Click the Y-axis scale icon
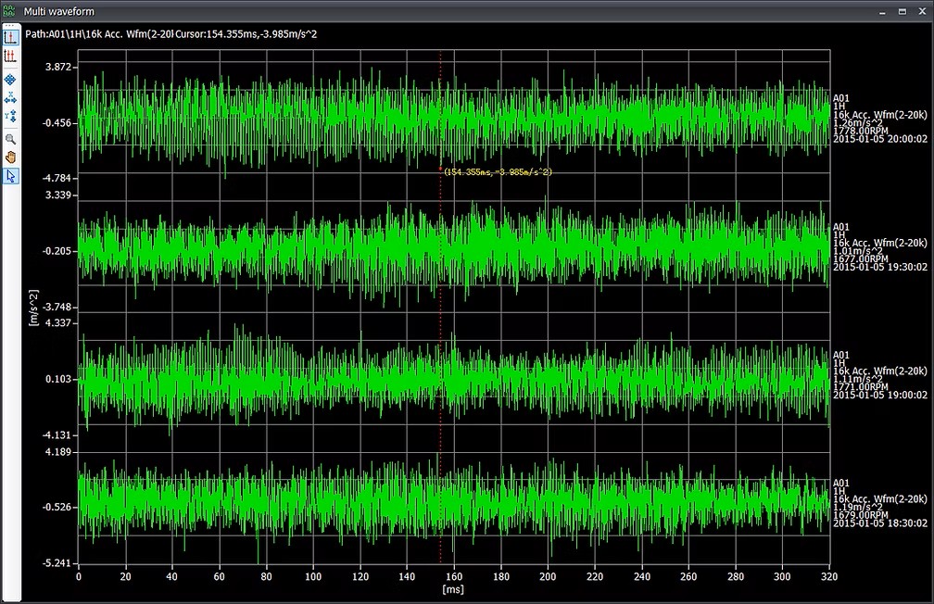 click(x=10, y=116)
